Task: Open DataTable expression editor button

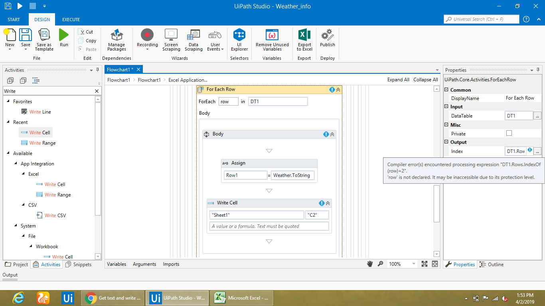Action: pos(537,116)
